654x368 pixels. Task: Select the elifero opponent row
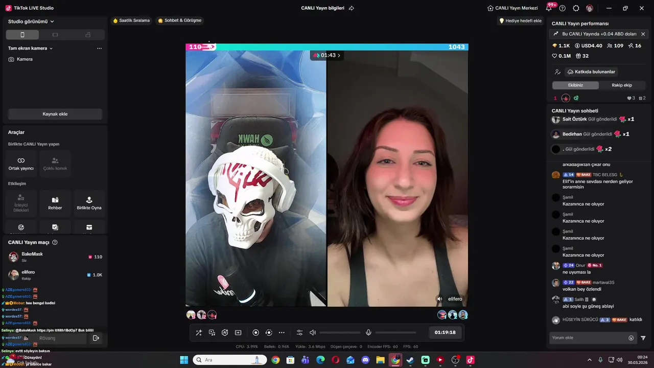[x=55, y=274]
